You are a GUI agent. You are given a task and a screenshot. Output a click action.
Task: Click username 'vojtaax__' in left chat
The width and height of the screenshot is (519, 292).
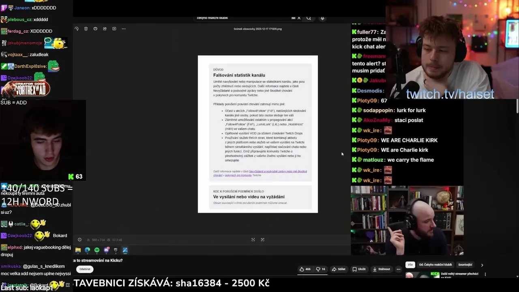click(x=17, y=54)
